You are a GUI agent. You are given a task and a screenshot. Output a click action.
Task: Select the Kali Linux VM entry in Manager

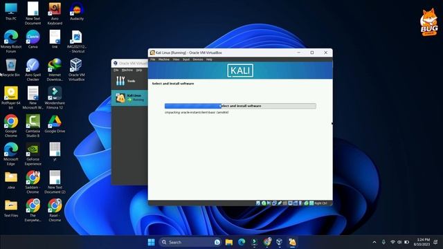click(129, 98)
